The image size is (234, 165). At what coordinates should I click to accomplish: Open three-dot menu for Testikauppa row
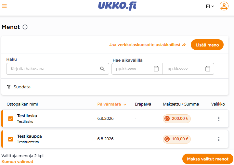click(219, 139)
